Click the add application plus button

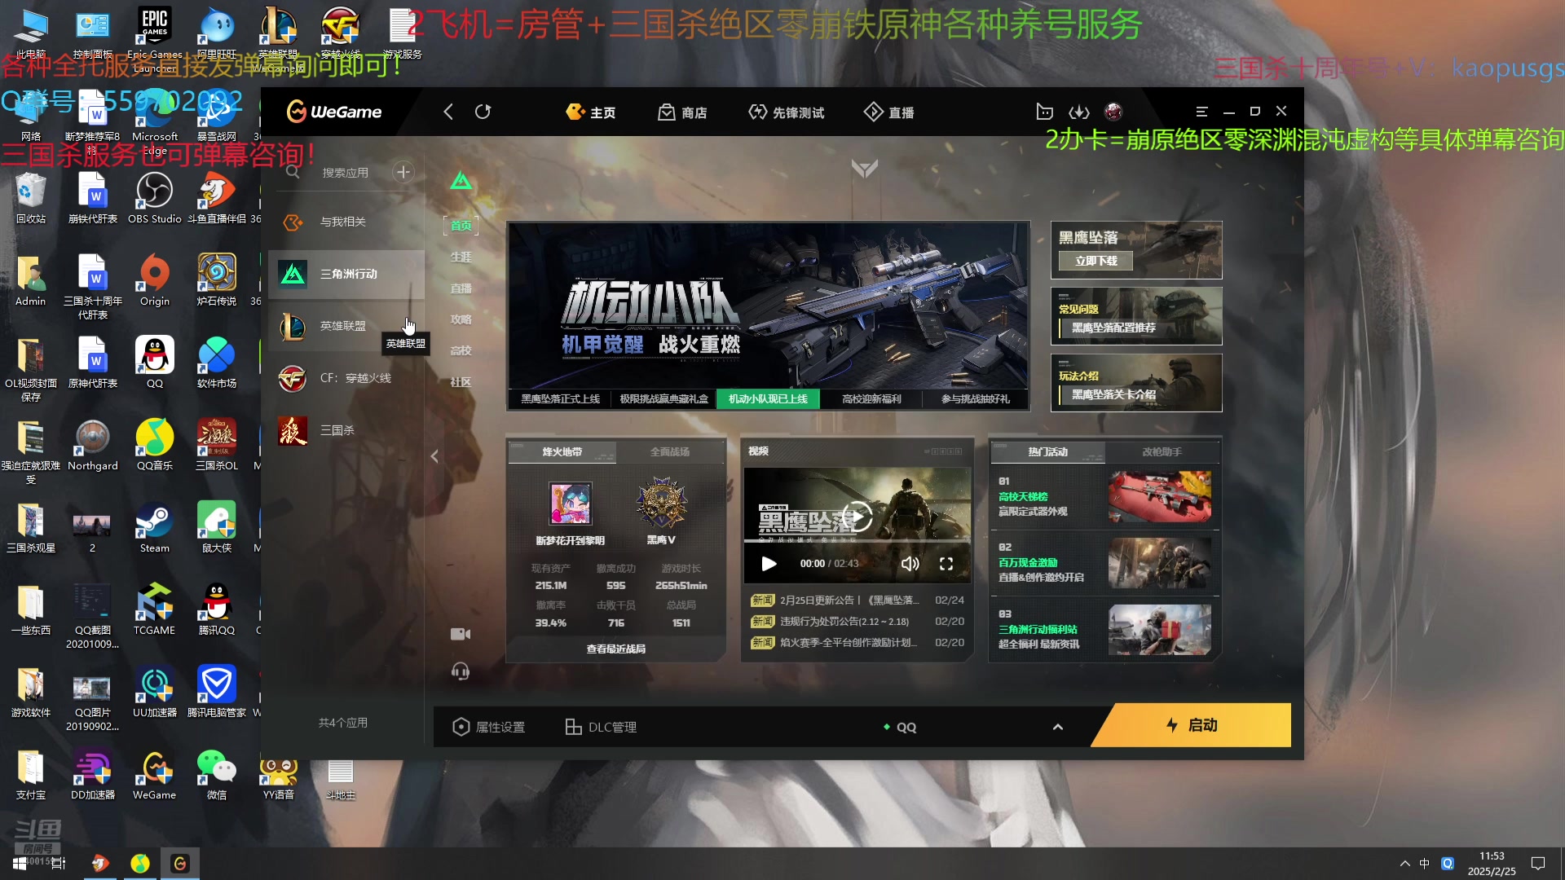click(x=403, y=172)
